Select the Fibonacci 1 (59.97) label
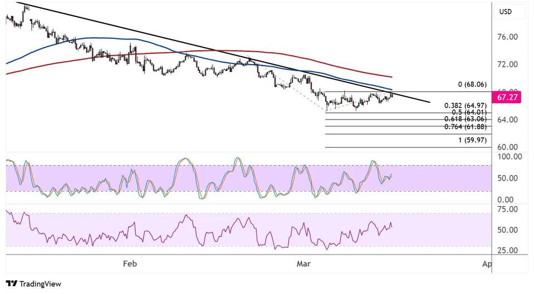 click(472, 140)
